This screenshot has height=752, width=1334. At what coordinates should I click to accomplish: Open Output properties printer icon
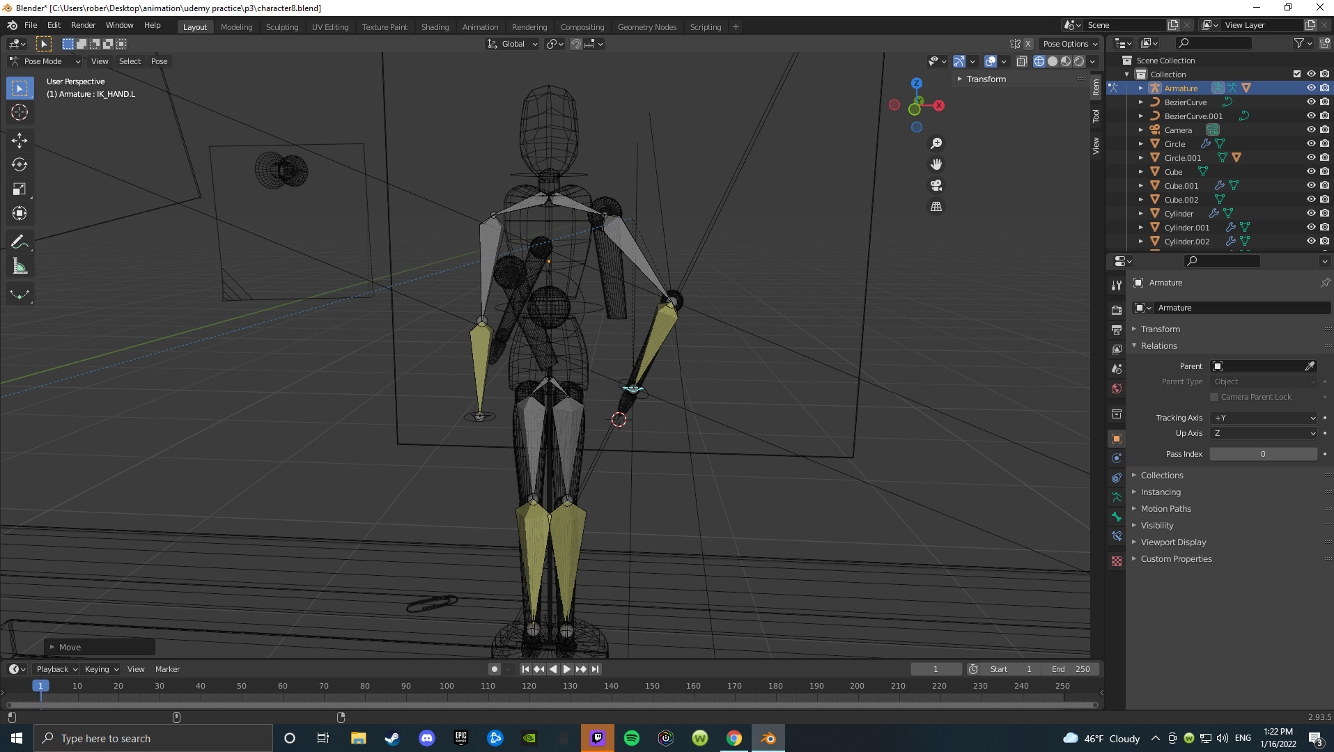(1117, 329)
